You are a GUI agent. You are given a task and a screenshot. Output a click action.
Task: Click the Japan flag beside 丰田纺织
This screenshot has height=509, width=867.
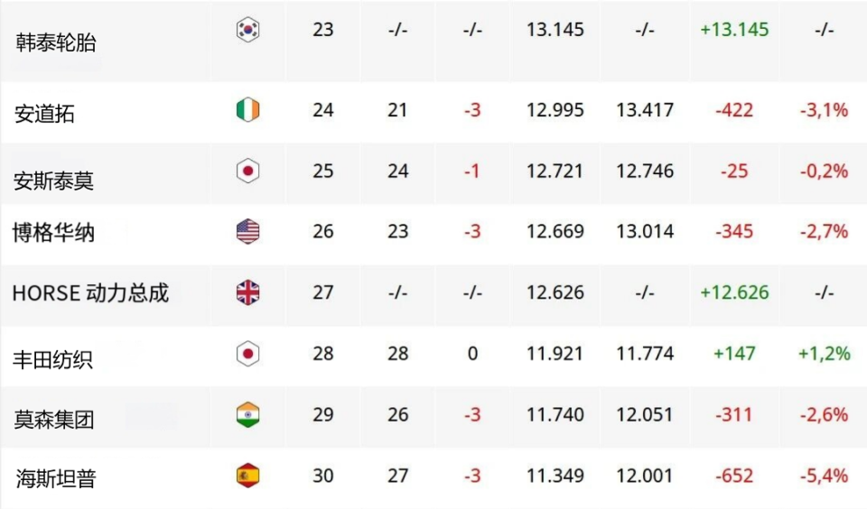(247, 354)
